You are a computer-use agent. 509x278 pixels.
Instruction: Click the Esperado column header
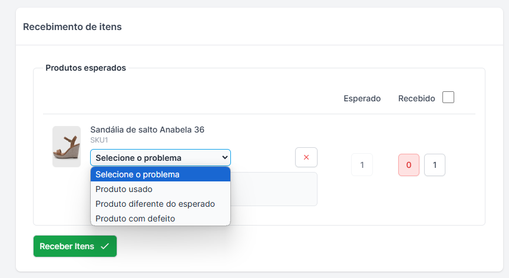point(362,98)
